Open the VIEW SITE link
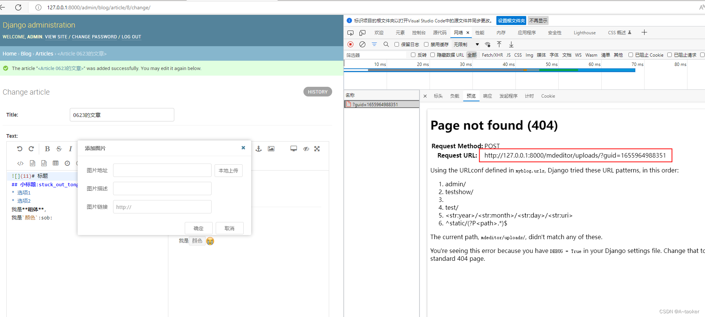Image resolution: width=705 pixels, height=317 pixels. click(x=56, y=37)
